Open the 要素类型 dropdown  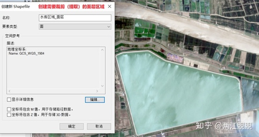[x=75, y=27]
